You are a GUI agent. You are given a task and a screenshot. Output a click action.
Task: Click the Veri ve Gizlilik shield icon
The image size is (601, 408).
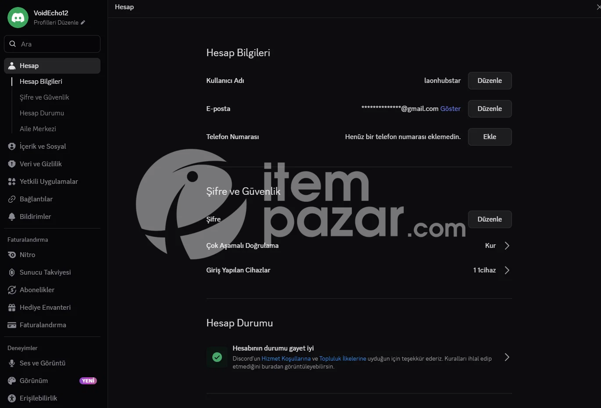click(x=12, y=164)
